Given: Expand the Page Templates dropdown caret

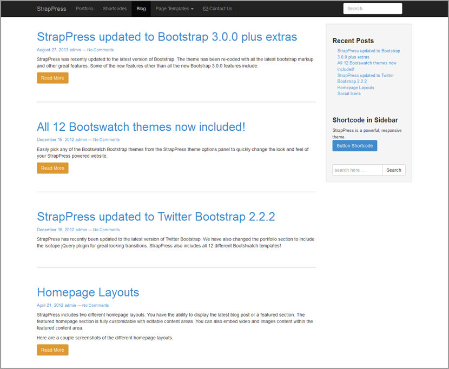Looking at the screenshot, I should pos(192,9).
